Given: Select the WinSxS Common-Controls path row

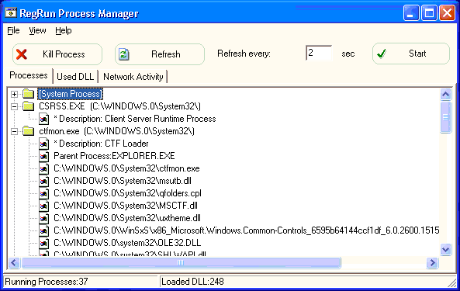Looking at the screenshot, I should tap(247, 230).
